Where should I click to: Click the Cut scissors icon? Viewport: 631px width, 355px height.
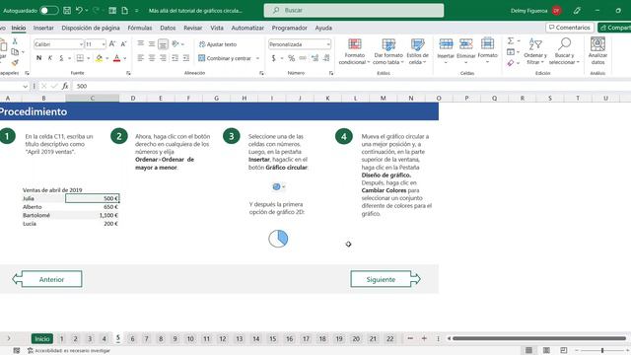[x=15, y=41]
